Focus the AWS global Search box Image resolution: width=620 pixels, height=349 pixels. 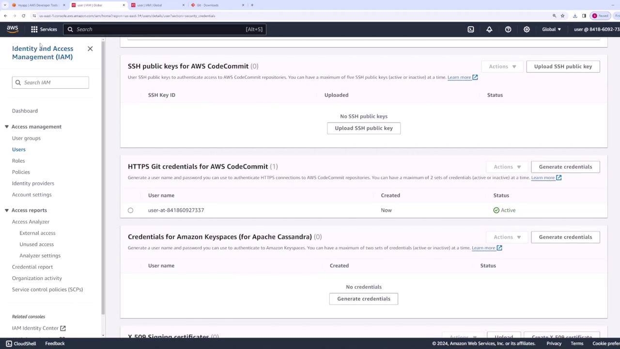point(164,29)
